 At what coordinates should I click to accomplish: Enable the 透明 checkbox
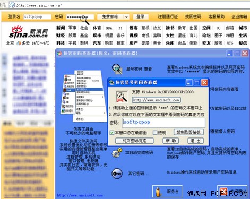(155, 133)
